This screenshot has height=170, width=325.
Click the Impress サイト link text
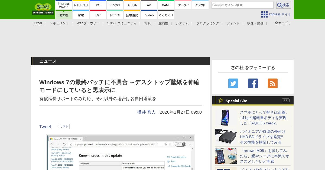point(280,14)
